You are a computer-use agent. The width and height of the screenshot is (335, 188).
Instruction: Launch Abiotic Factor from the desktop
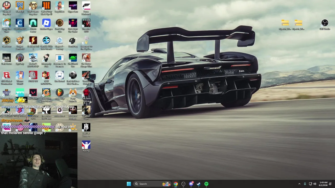[33, 26]
